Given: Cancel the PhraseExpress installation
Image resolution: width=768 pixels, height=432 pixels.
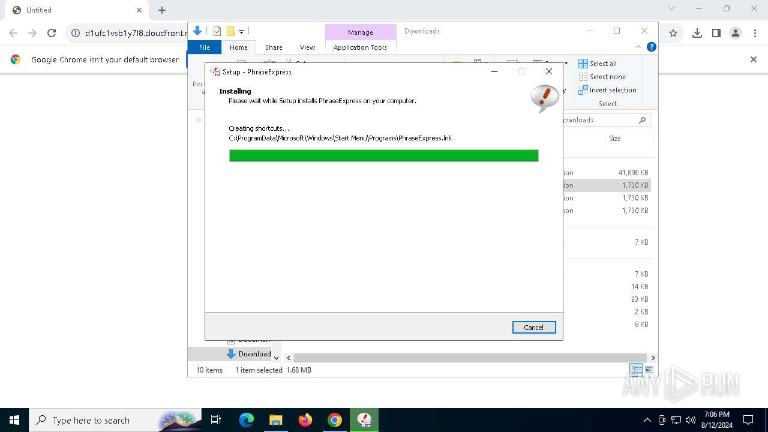Looking at the screenshot, I should (534, 327).
